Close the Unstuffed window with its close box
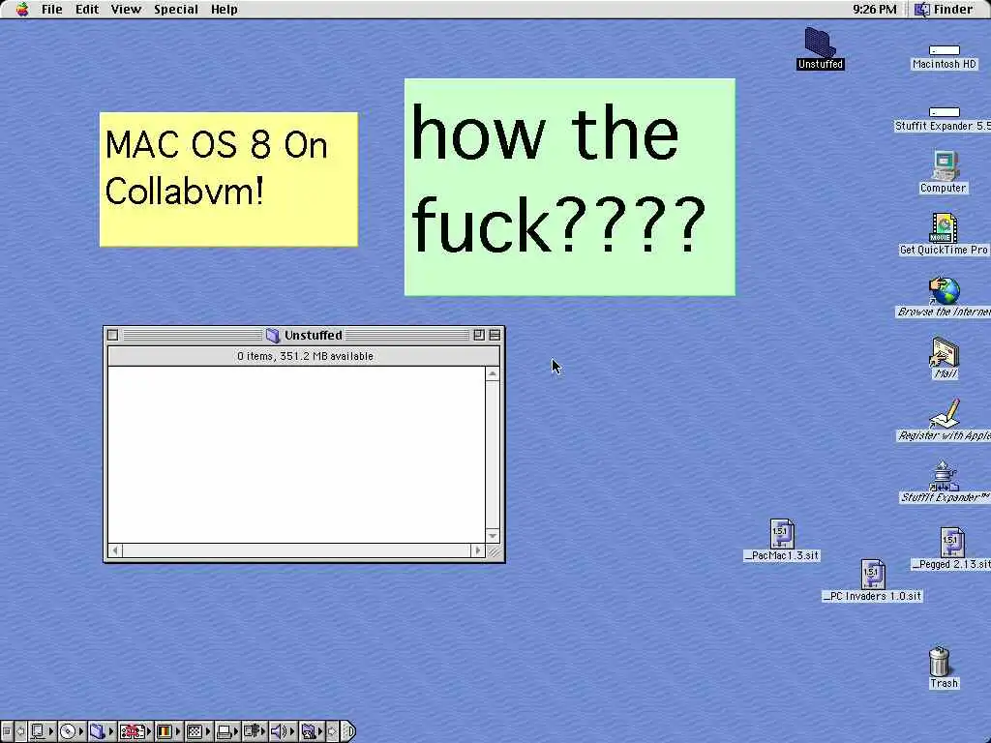Screen dimensions: 991x743 tap(112, 335)
